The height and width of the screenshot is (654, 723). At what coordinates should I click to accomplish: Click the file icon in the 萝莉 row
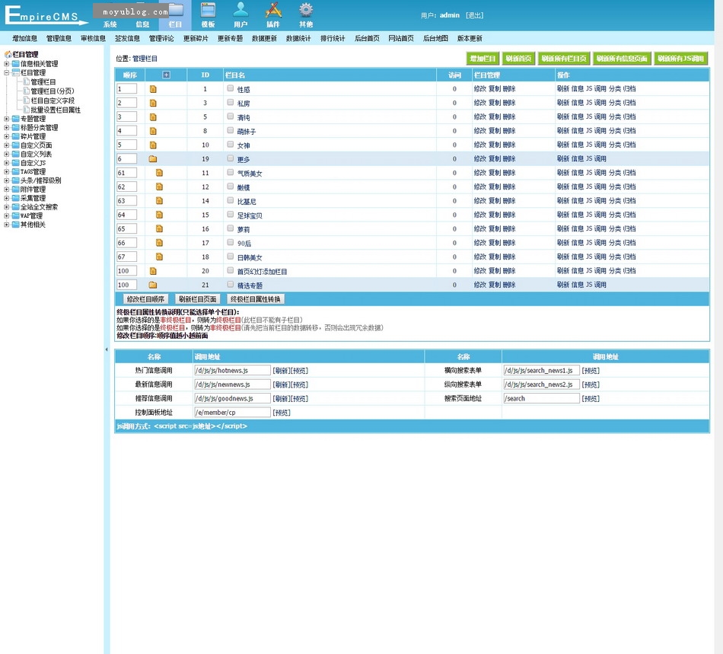[159, 228]
